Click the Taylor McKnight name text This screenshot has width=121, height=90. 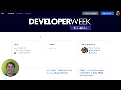click(95, 48)
